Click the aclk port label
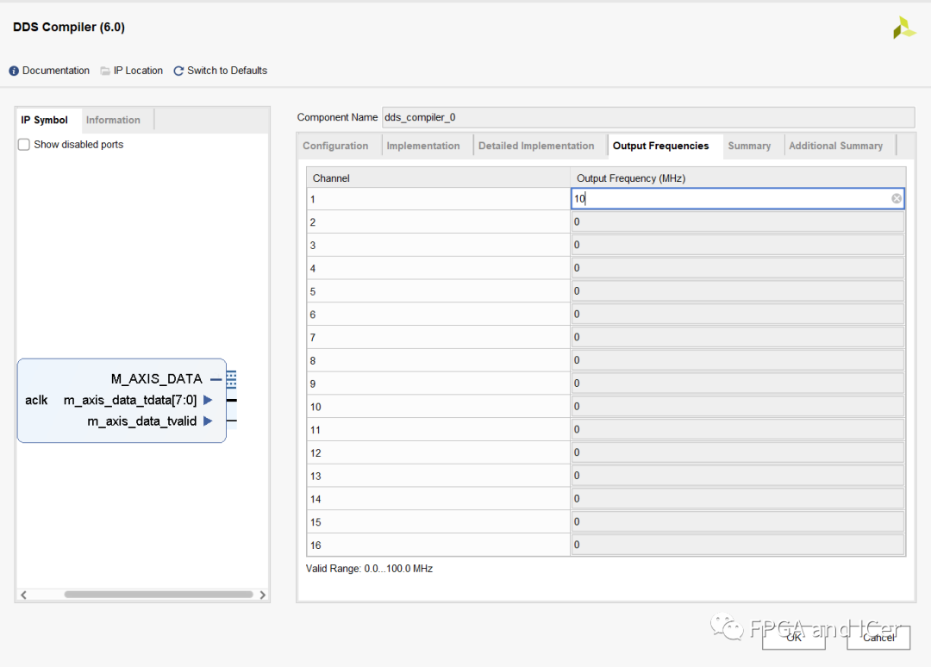Screen dimensions: 931x667 36,400
